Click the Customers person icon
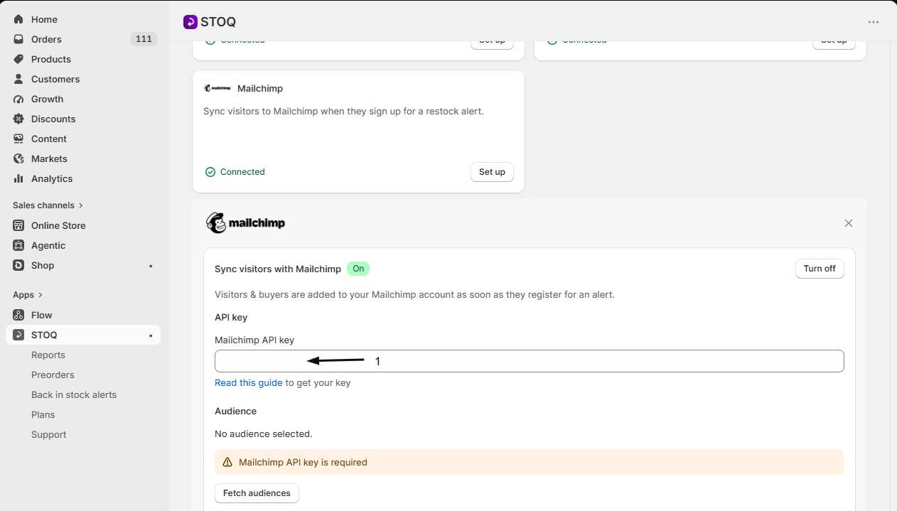Screen dimensions: 897x511 (18, 79)
